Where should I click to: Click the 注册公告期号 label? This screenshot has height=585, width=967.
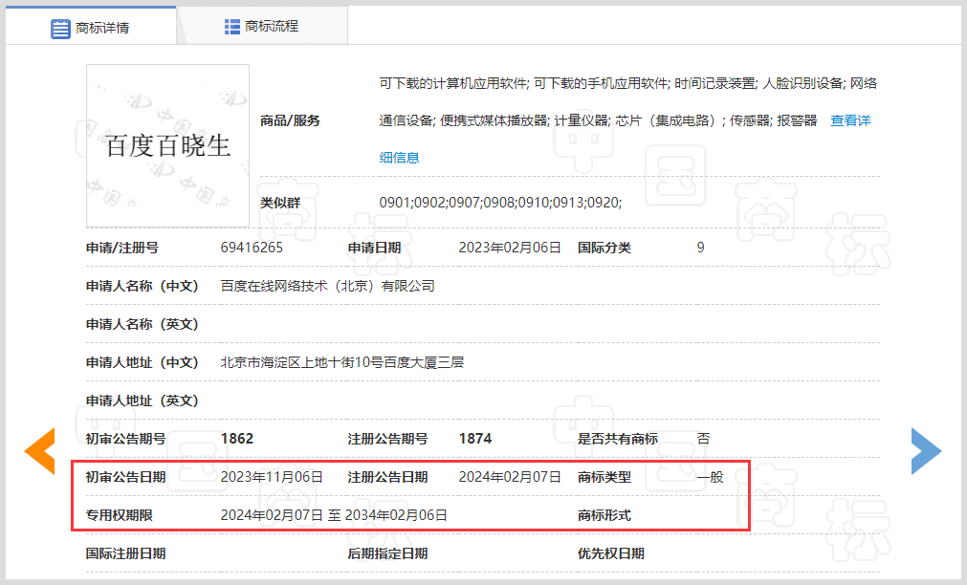click(x=388, y=439)
